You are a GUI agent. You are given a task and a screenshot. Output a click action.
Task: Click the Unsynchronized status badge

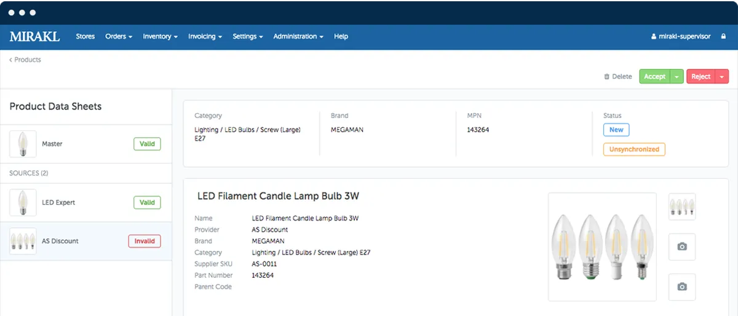point(634,149)
